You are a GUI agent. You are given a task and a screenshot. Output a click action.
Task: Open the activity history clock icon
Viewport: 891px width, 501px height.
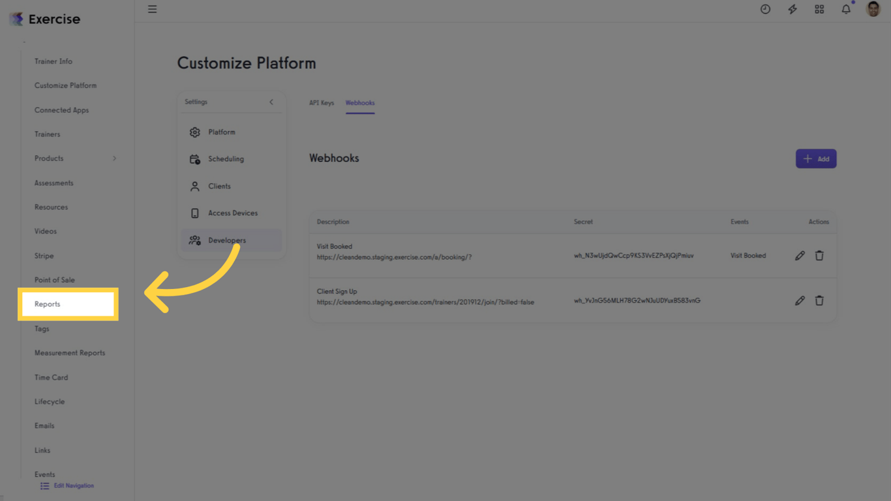(765, 9)
